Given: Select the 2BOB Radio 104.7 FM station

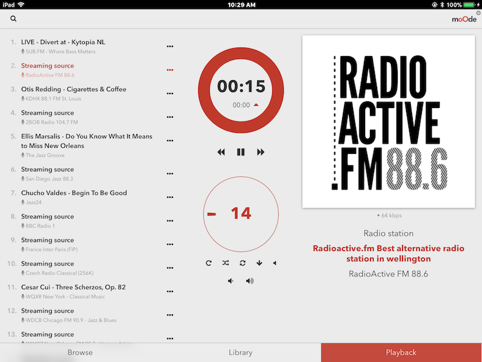Looking at the screenshot, I should point(49,122).
